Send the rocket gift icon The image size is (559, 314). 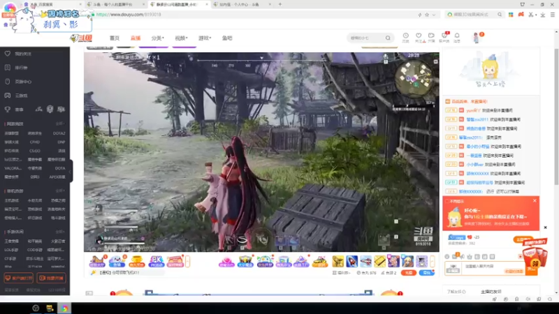tap(352, 261)
